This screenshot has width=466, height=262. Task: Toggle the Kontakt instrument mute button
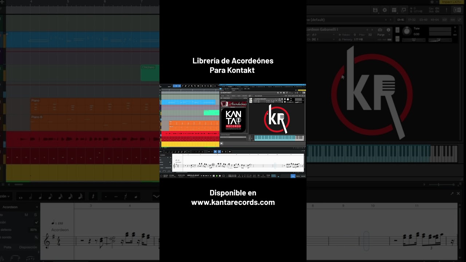coord(398,39)
